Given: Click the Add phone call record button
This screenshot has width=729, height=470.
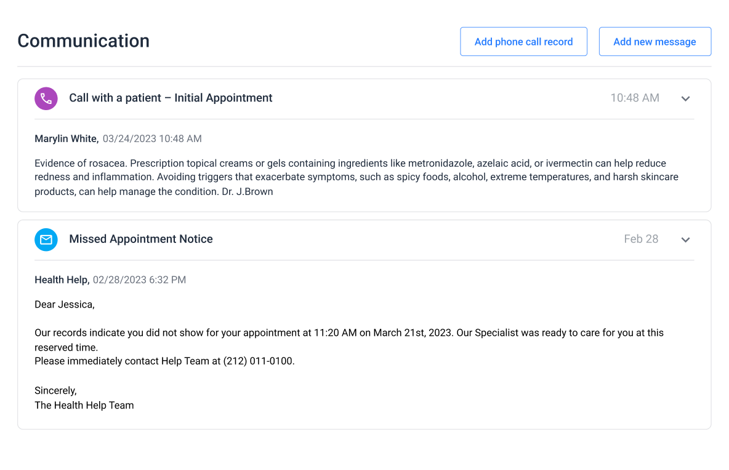Looking at the screenshot, I should click(523, 42).
